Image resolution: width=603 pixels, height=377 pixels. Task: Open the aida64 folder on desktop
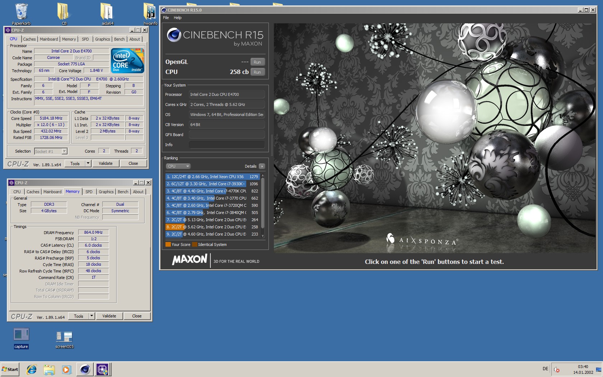point(107,14)
